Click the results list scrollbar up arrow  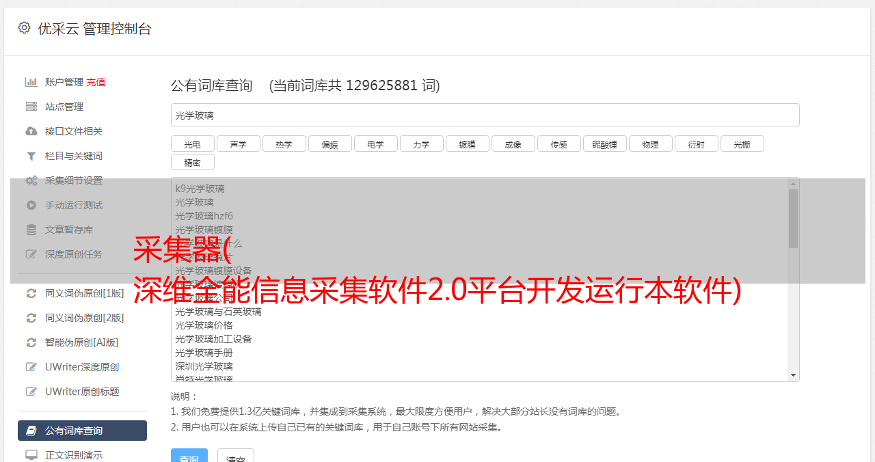[x=793, y=183]
